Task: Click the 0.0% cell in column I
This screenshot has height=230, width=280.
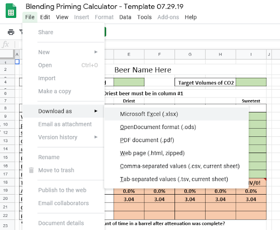Action: tap(251, 191)
